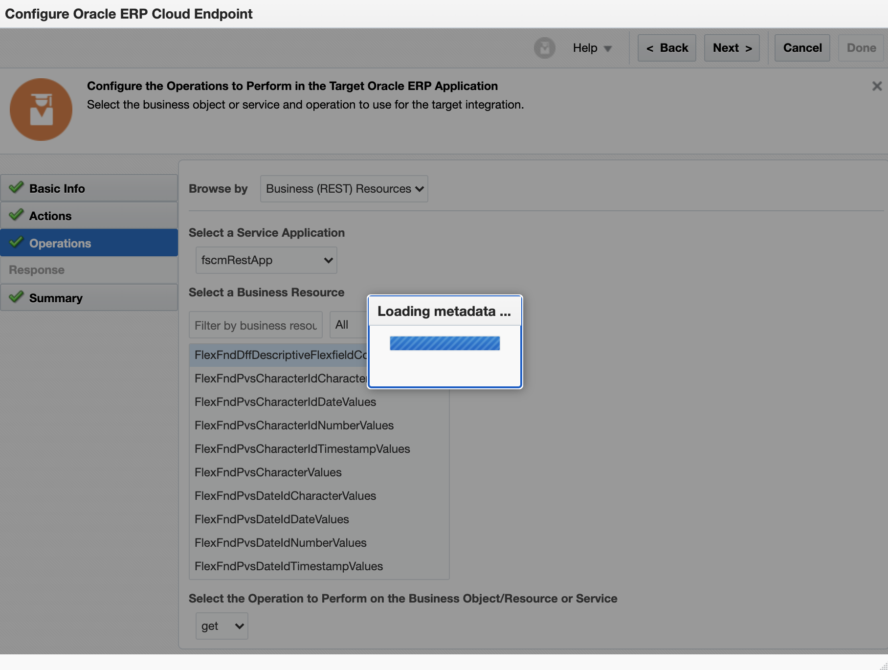Select FlexFndPvsCharacterValues in resource list

(x=268, y=472)
